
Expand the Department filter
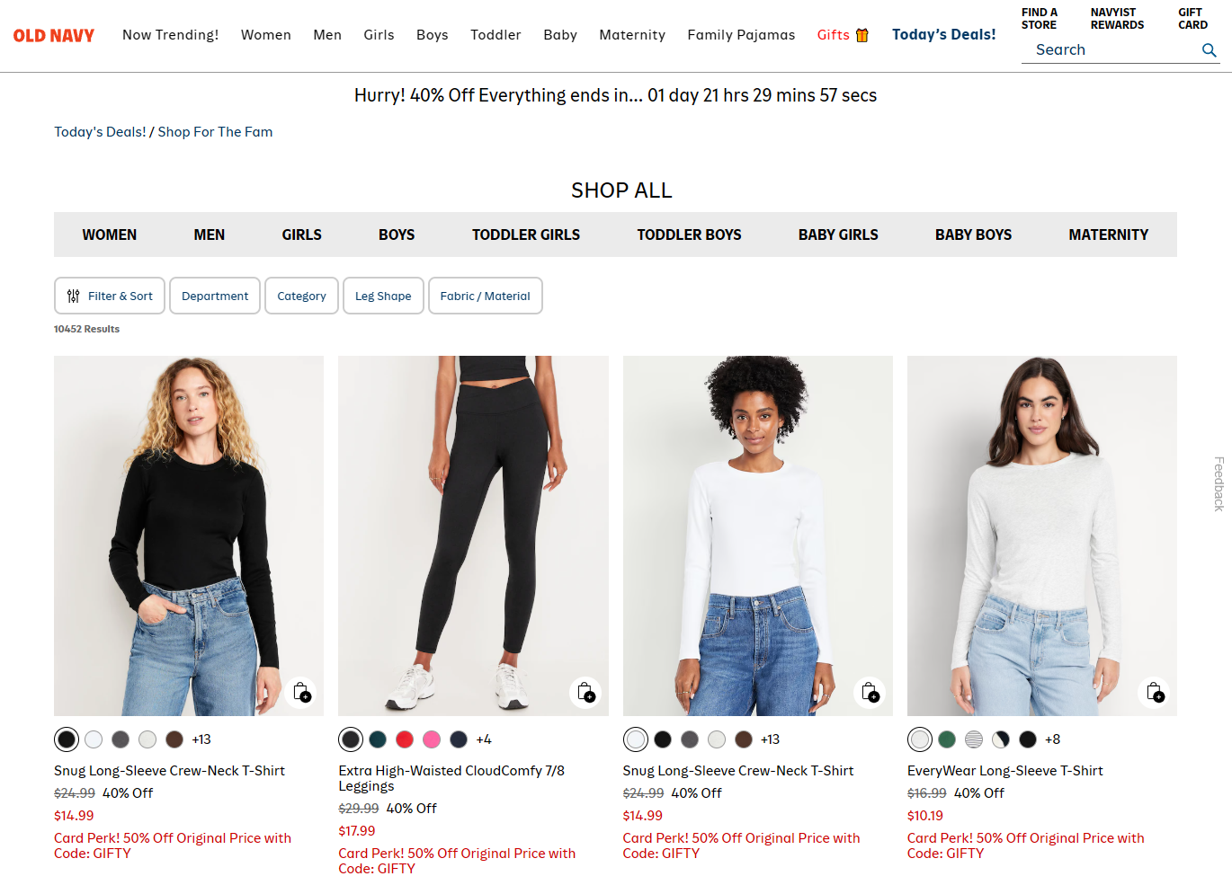(215, 296)
